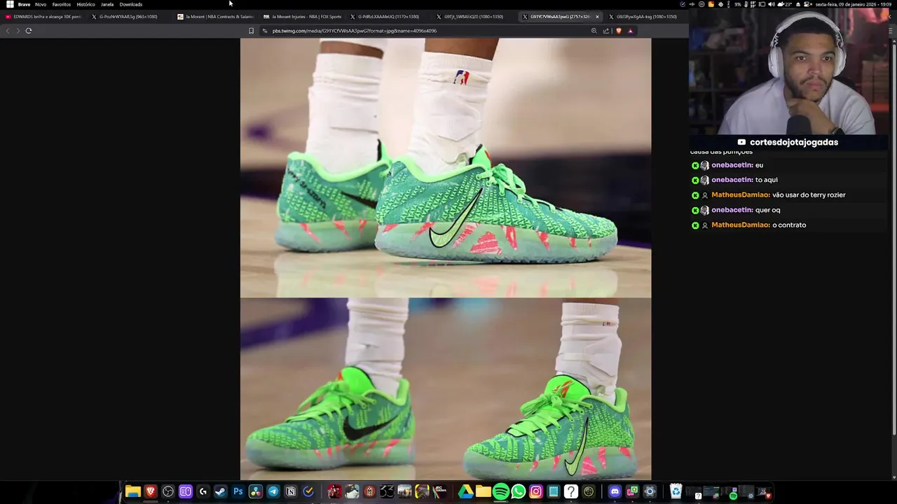Open Telegram icon in taskbar
This screenshot has width=897, height=504.
click(273, 491)
